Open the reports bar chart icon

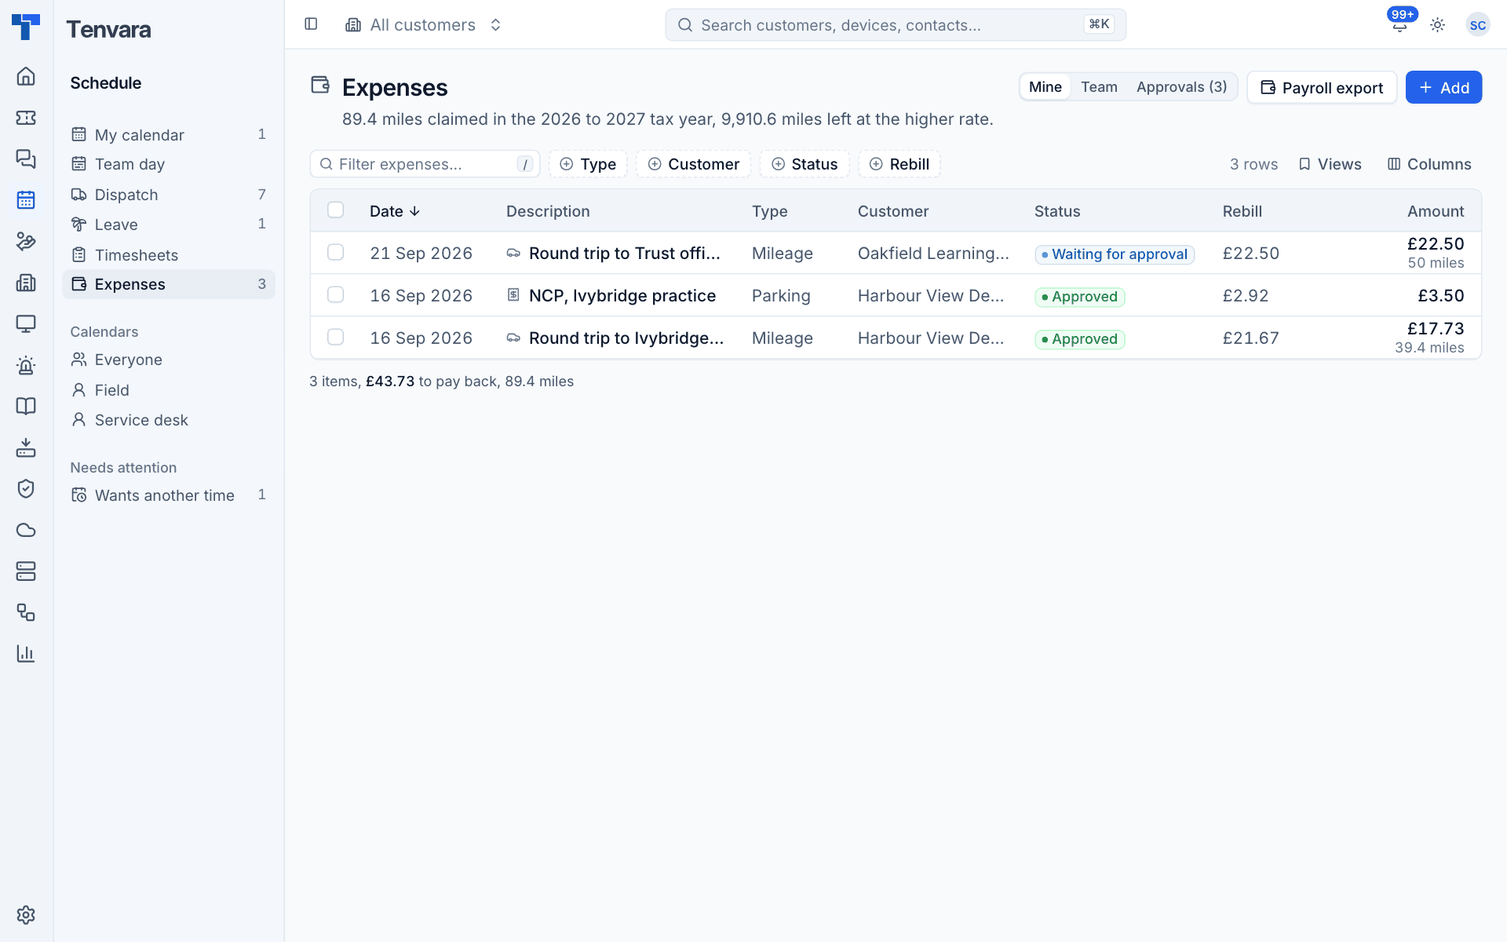26,653
